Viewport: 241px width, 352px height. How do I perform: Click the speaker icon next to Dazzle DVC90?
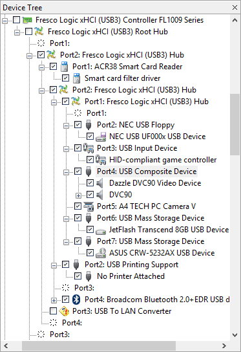coord(100,183)
